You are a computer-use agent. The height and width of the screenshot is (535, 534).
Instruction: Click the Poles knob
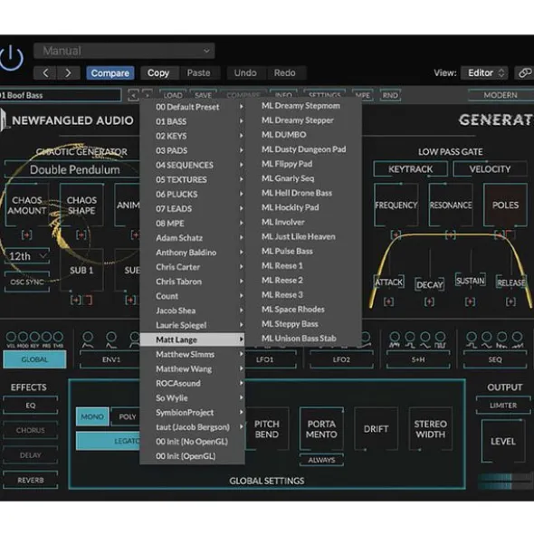click(x=505, y=205)
